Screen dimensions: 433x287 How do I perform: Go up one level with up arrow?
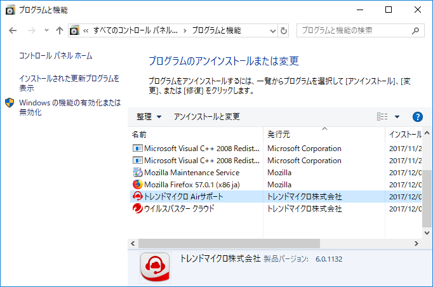coord(60,30)
